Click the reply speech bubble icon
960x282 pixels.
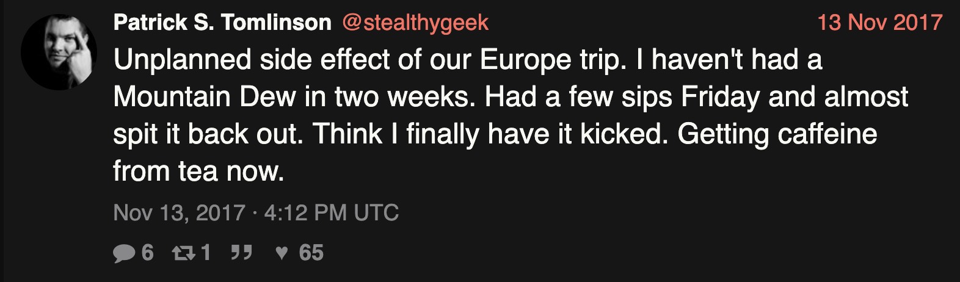124,253
